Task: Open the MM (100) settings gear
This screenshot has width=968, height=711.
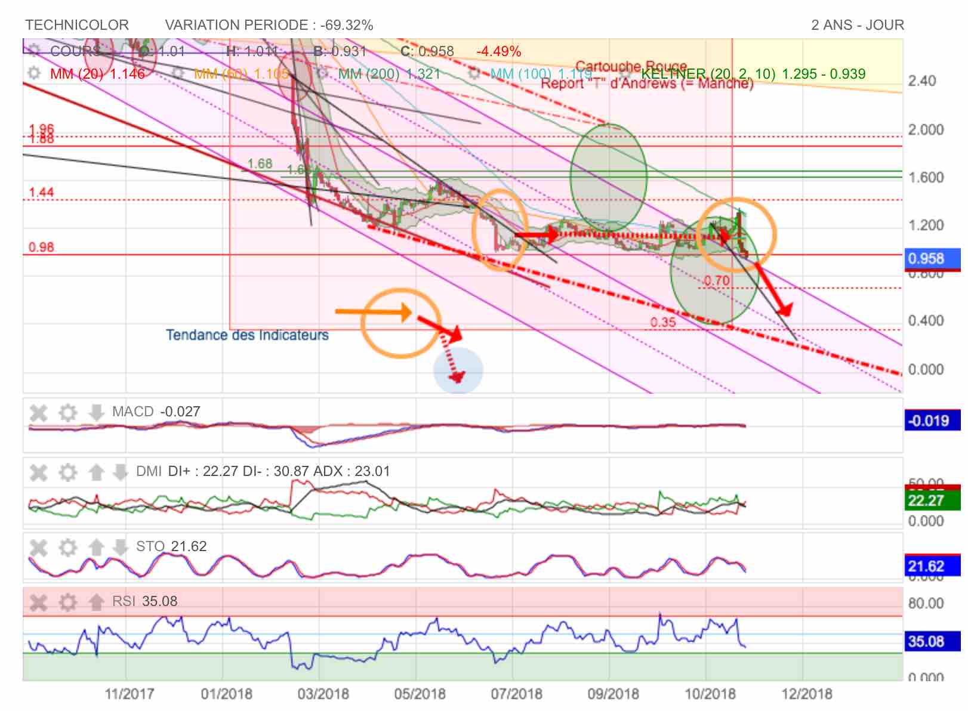Action: click(x=474, y=73)
